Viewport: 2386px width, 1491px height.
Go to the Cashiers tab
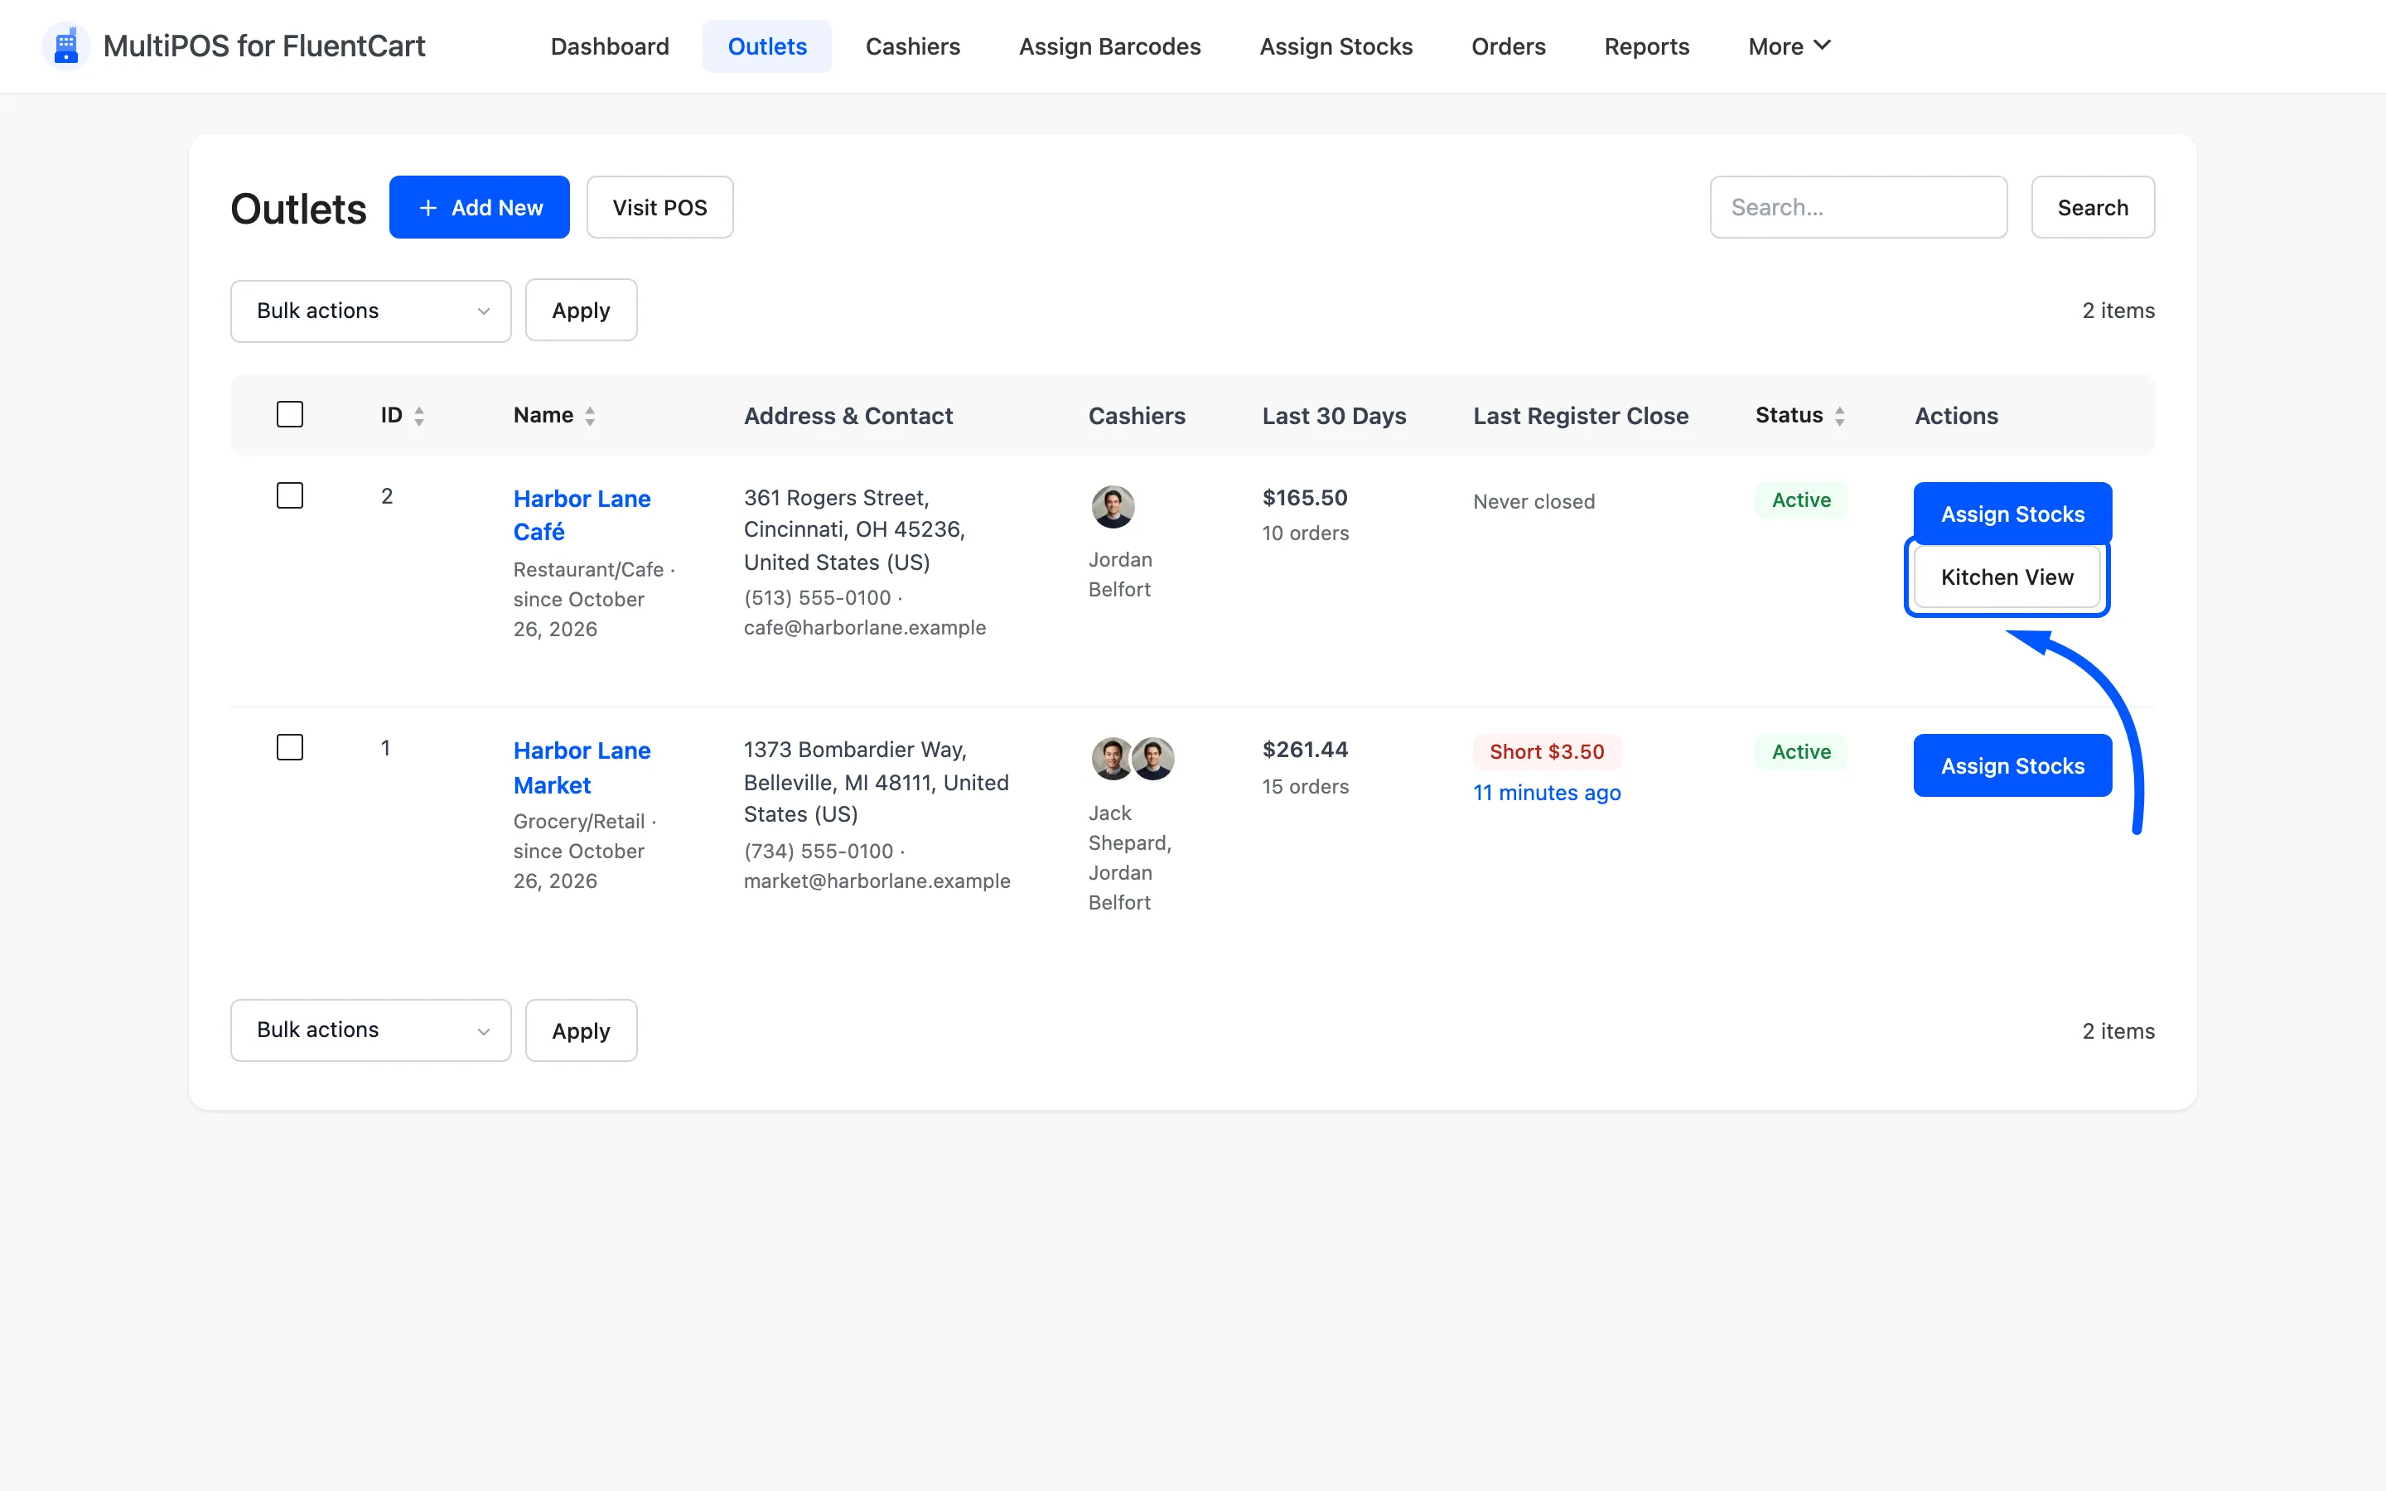912,46
